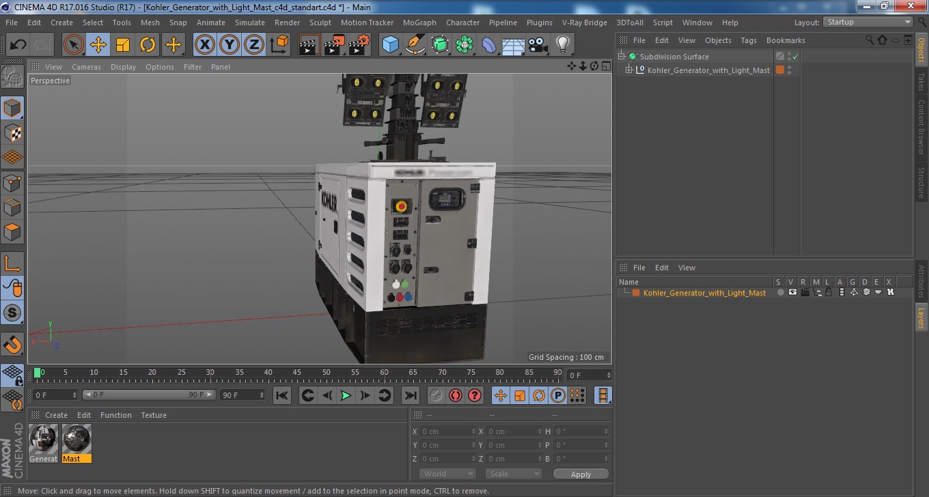Screen dimensions: 929x497
Task: Select the Rotate tool
Action: 148,45
